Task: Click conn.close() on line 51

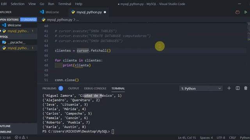Action: 67,80
